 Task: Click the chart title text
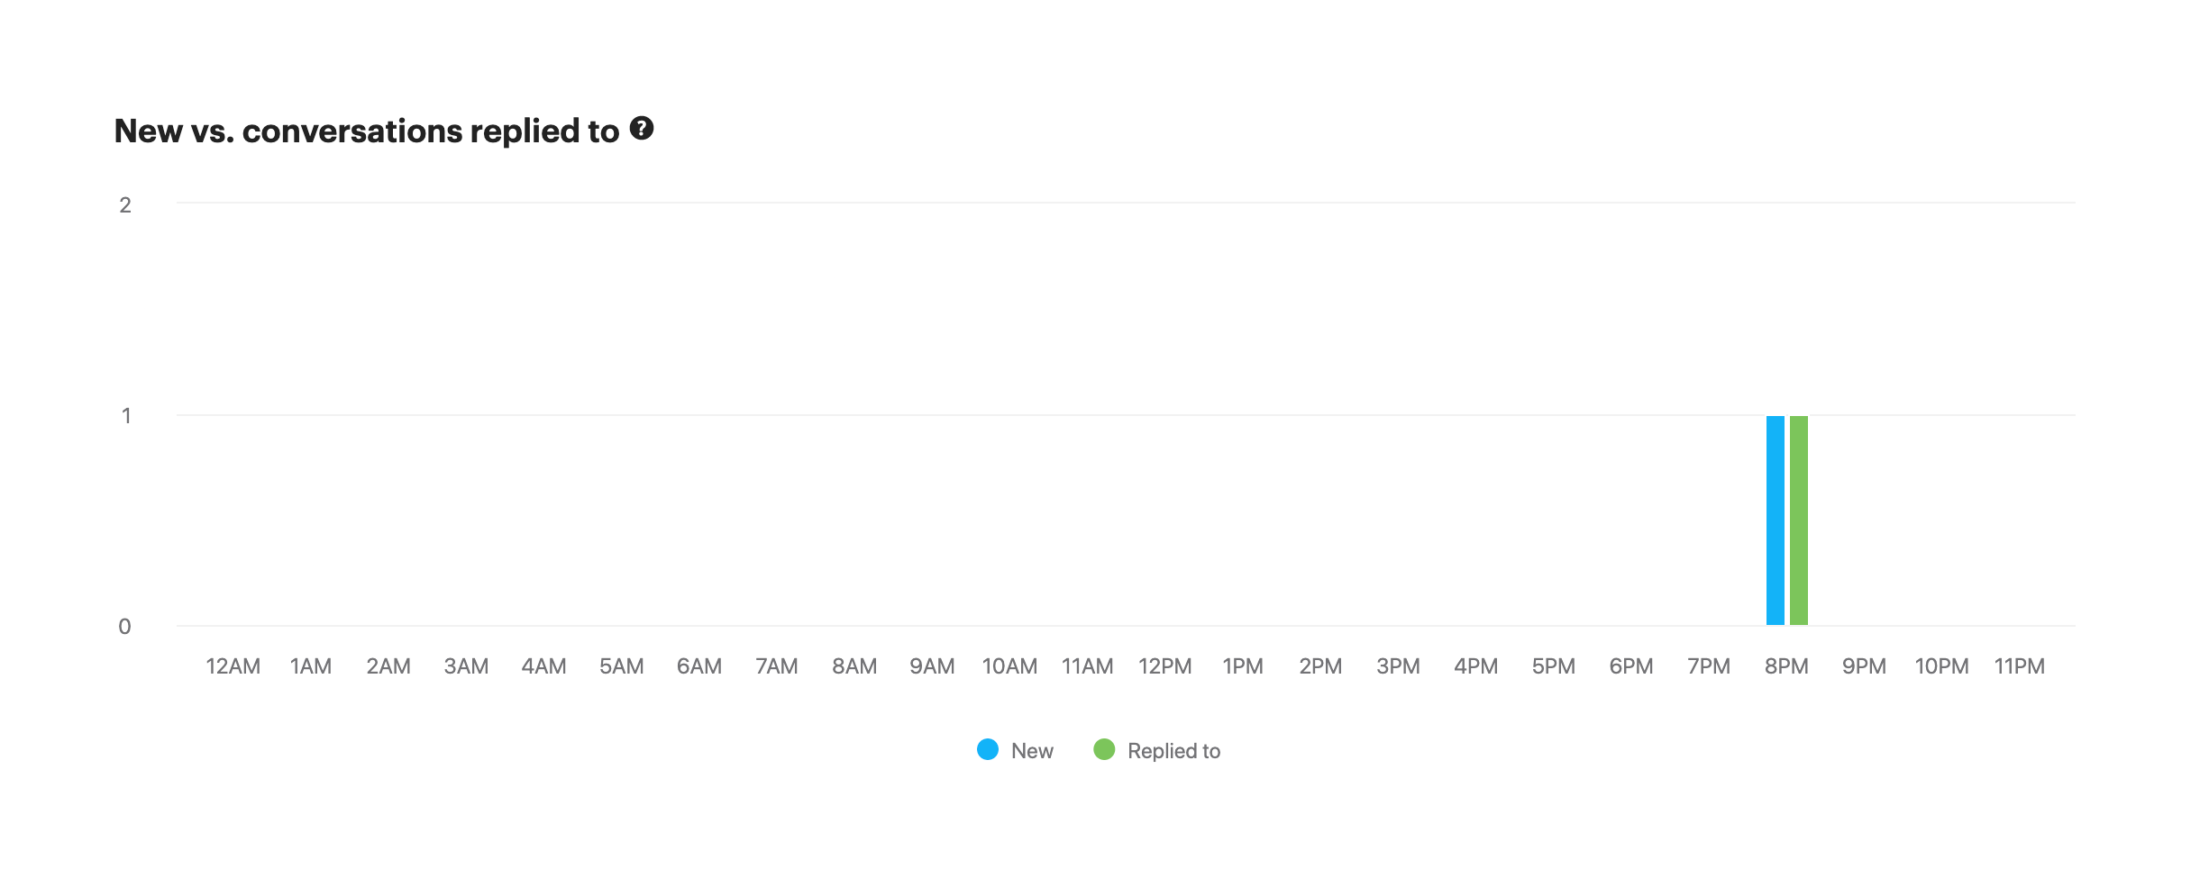coord(367,131)
